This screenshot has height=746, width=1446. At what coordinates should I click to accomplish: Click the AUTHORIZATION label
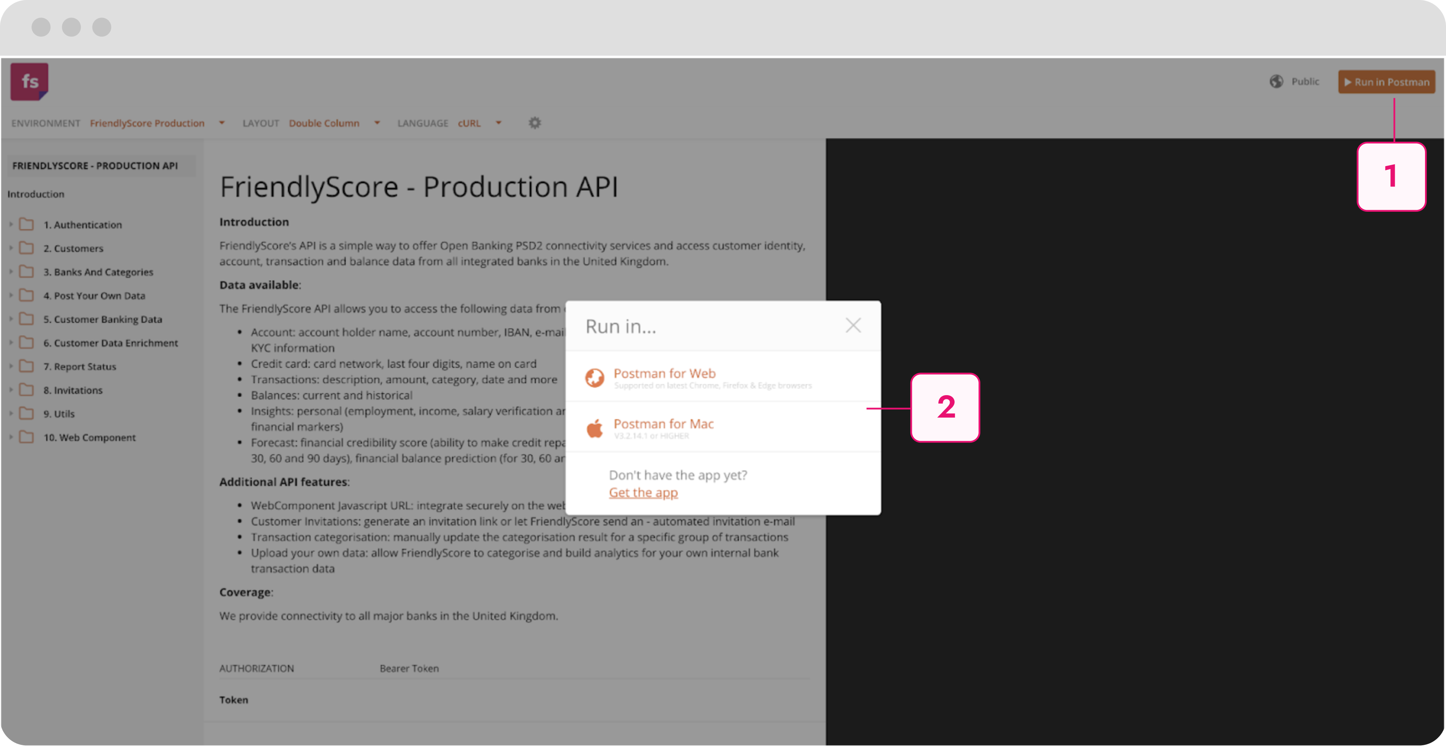[x=257, y=669]
